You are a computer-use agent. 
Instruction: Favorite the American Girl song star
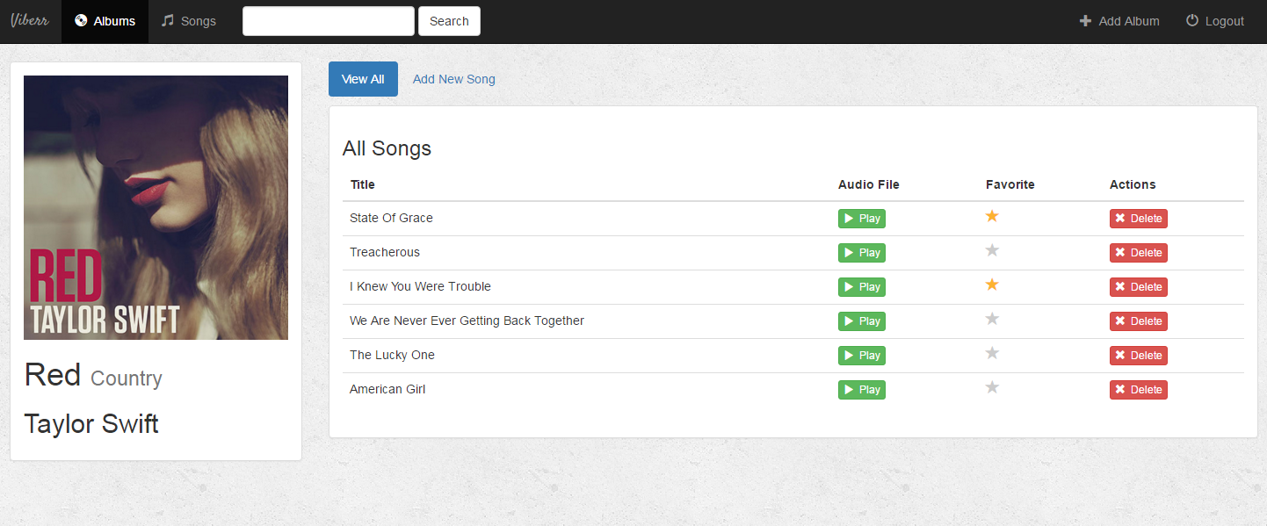pyautogui.click(x=992, y=387)
